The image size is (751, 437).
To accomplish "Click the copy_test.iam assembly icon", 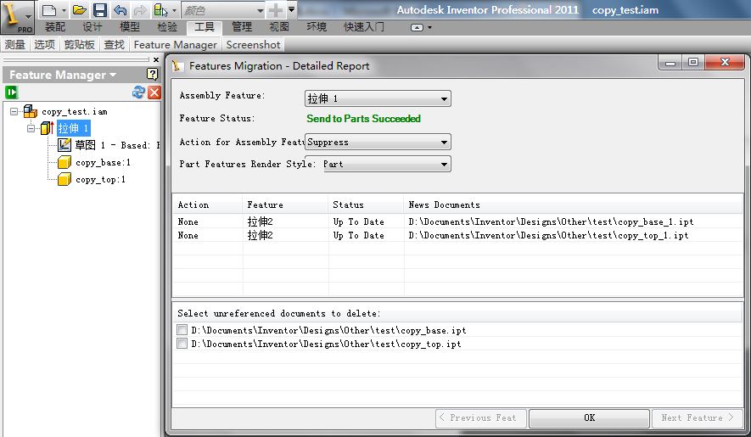I will [31, 112].
